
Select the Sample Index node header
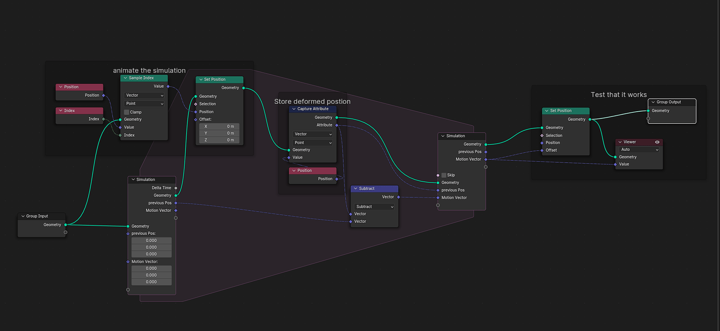pyautogui.click(x=144, y=78)
